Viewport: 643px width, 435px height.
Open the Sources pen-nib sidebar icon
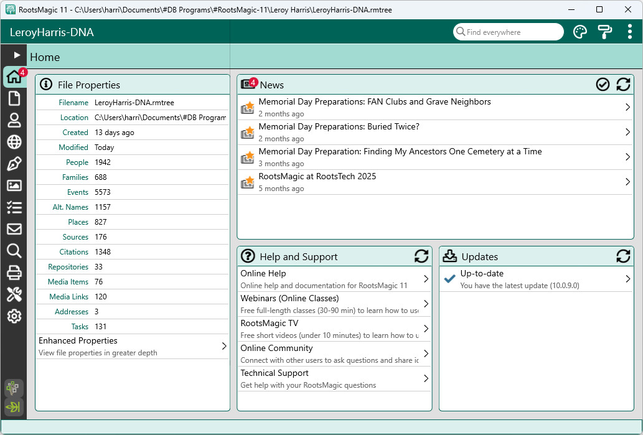click(x=14, y=164)
